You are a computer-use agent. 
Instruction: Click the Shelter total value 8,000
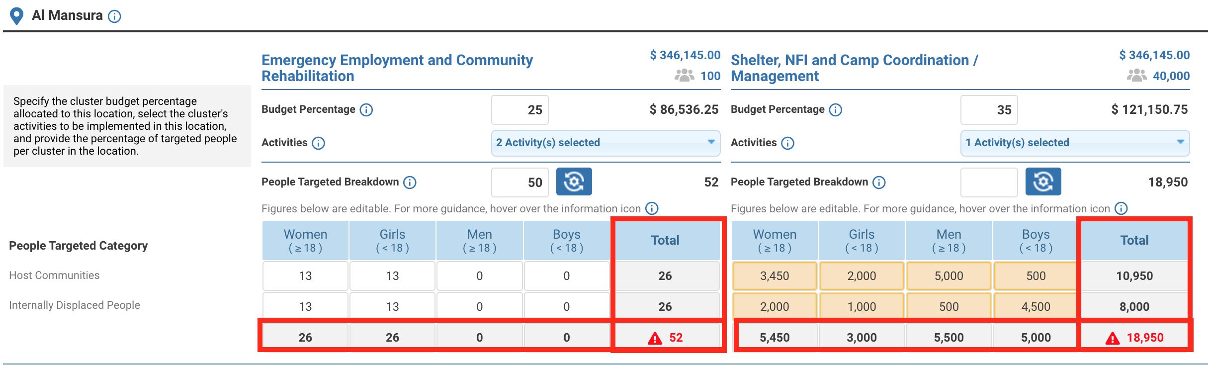coord(1134,307)
